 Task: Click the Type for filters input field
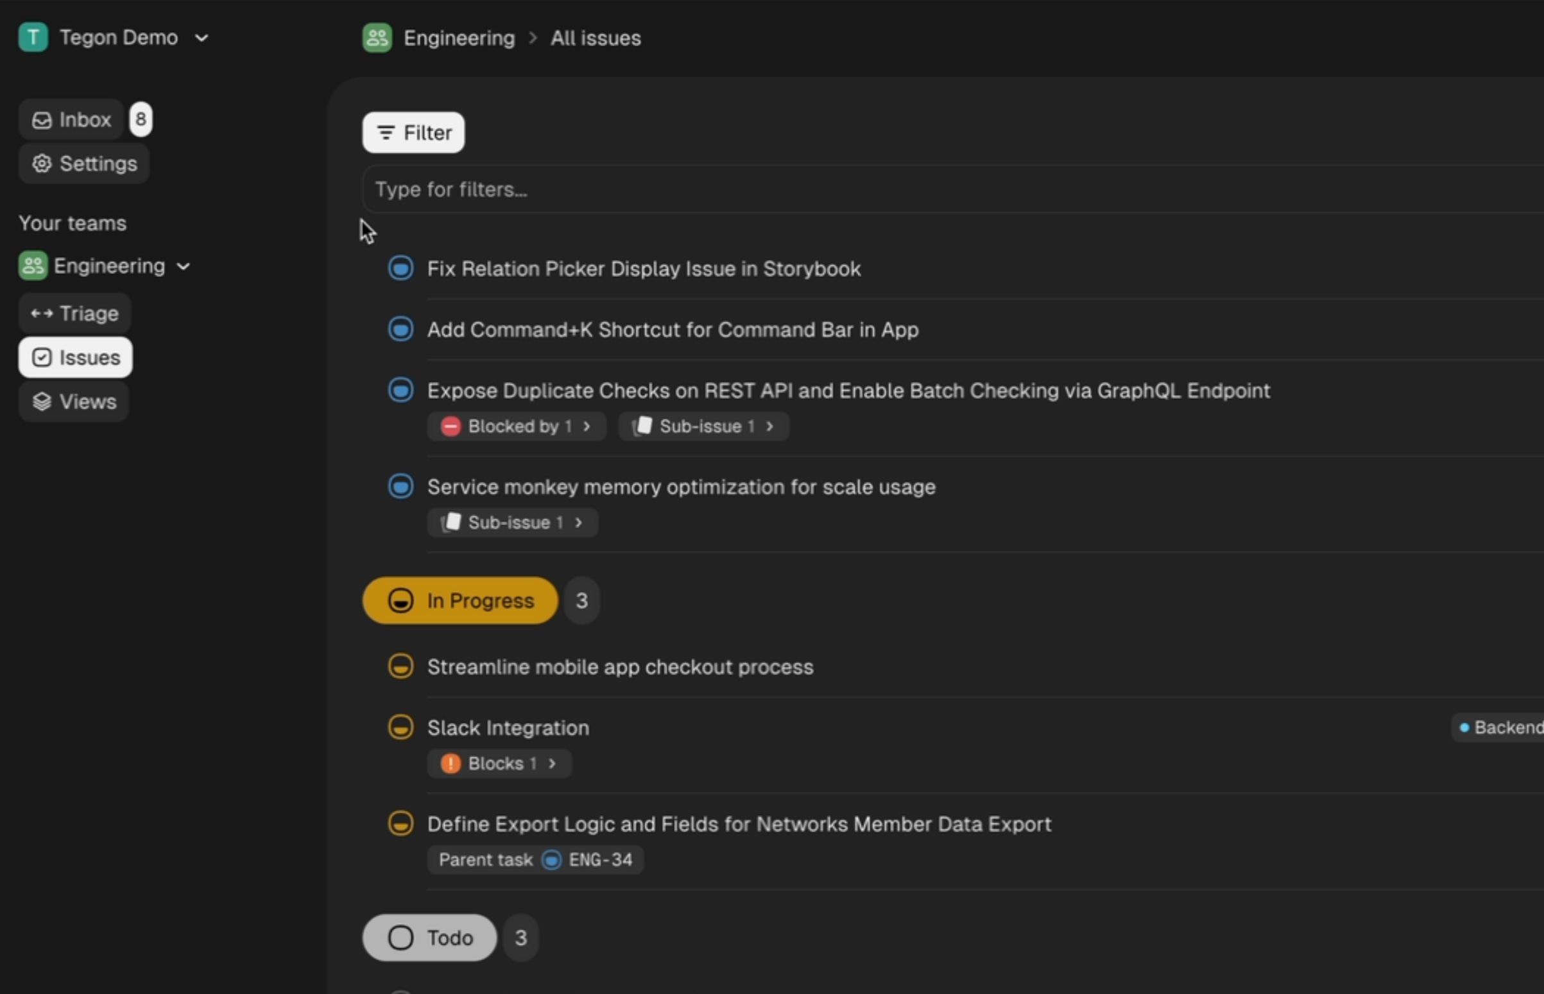click(x=904, y=190)
